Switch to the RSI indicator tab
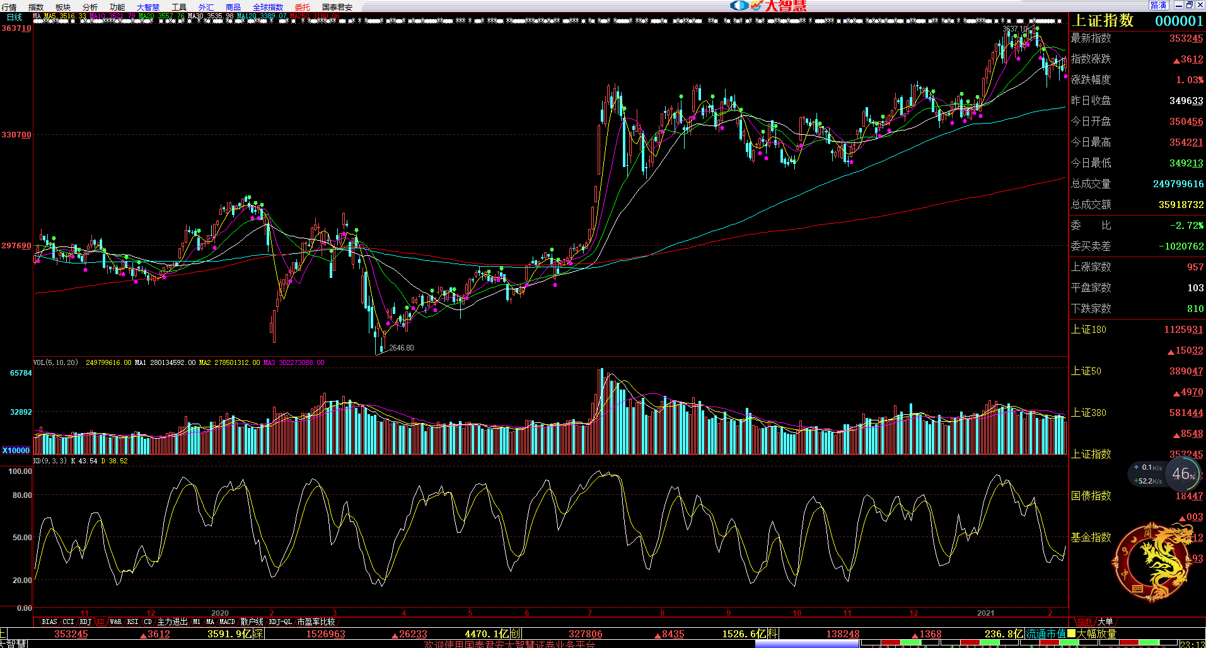Image resolution: width=1206 pixels, height=648 pixels. [132, 622]
